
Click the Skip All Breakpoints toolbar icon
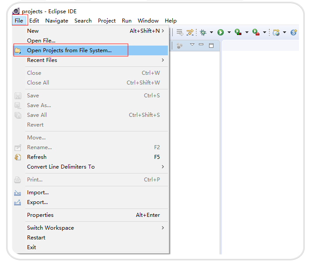coord(190,32)
